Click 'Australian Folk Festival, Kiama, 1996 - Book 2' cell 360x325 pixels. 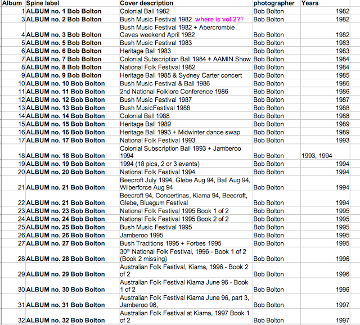click(186, 270)
